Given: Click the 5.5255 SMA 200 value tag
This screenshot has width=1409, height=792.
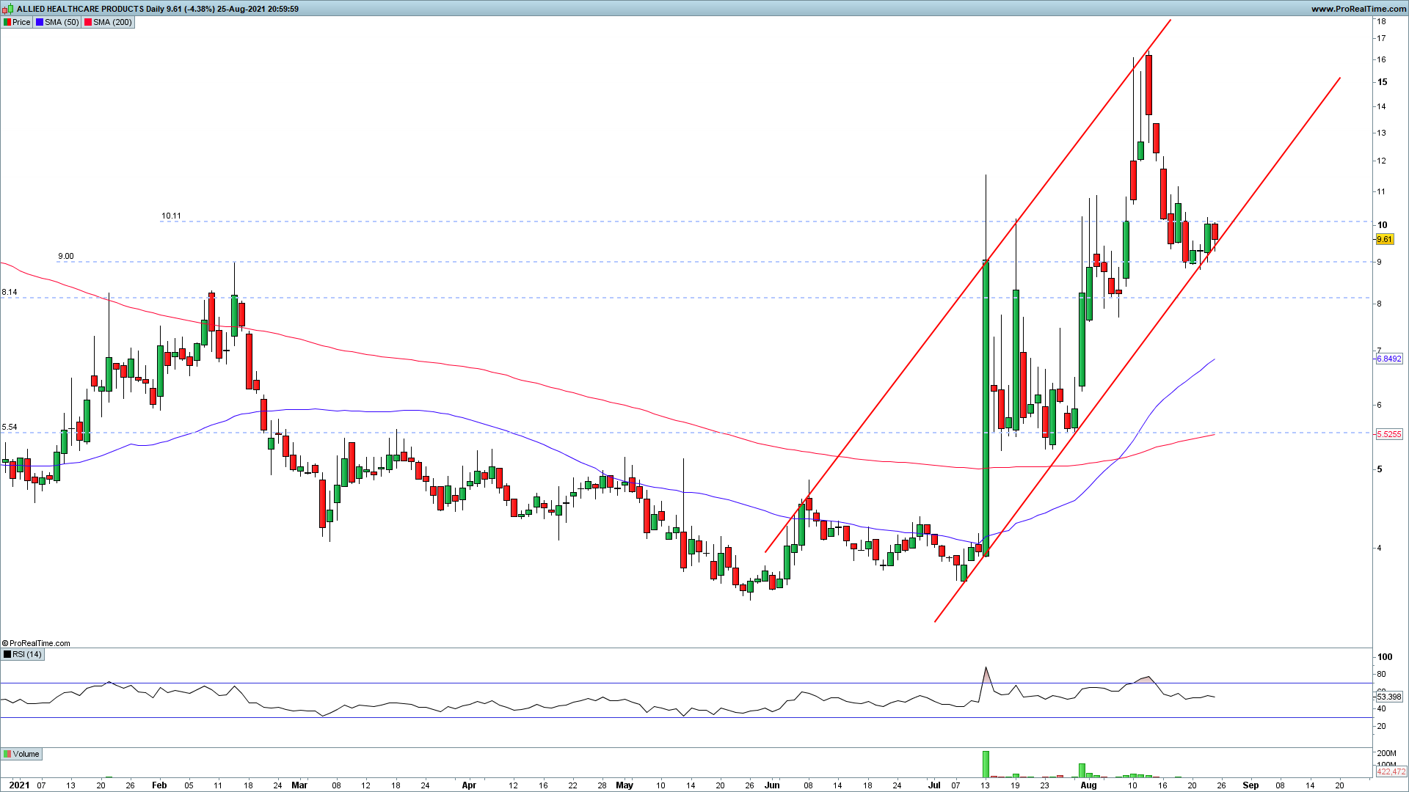Looking at the screenshot, I should pos(1388,434).
